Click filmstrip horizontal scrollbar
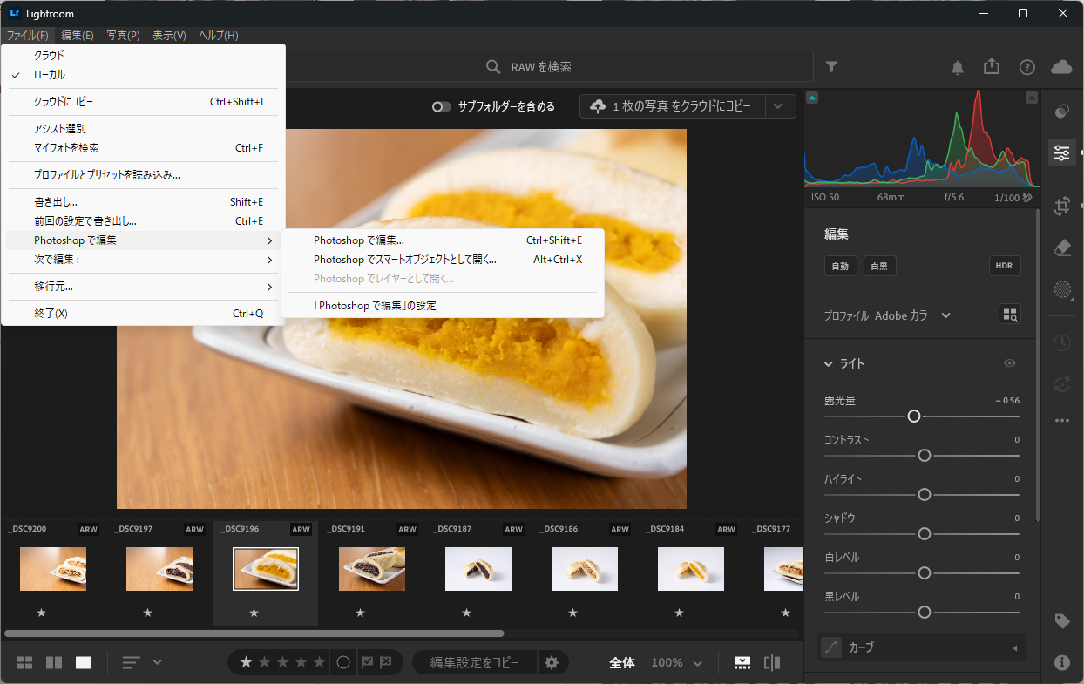1084x684 pixels. pos(254,633)
